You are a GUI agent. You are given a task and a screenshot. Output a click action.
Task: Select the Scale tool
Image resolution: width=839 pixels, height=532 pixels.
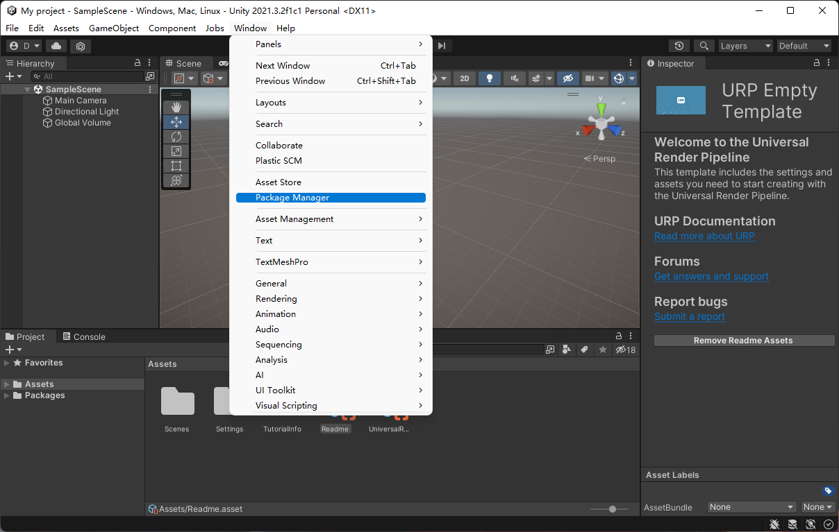point(176,151)
